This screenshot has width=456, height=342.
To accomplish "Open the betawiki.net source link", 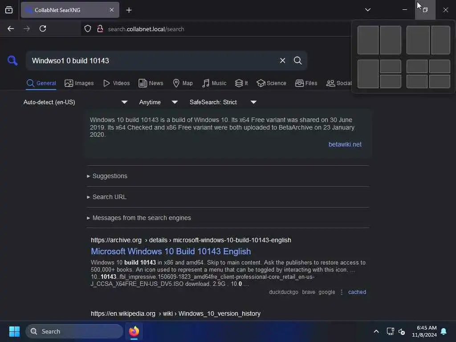I will pyautogui.click(x=345, y=145).
